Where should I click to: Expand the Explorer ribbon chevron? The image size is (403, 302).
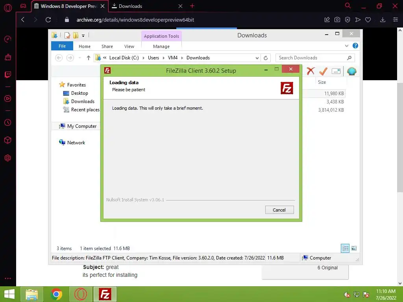(347, 46)
